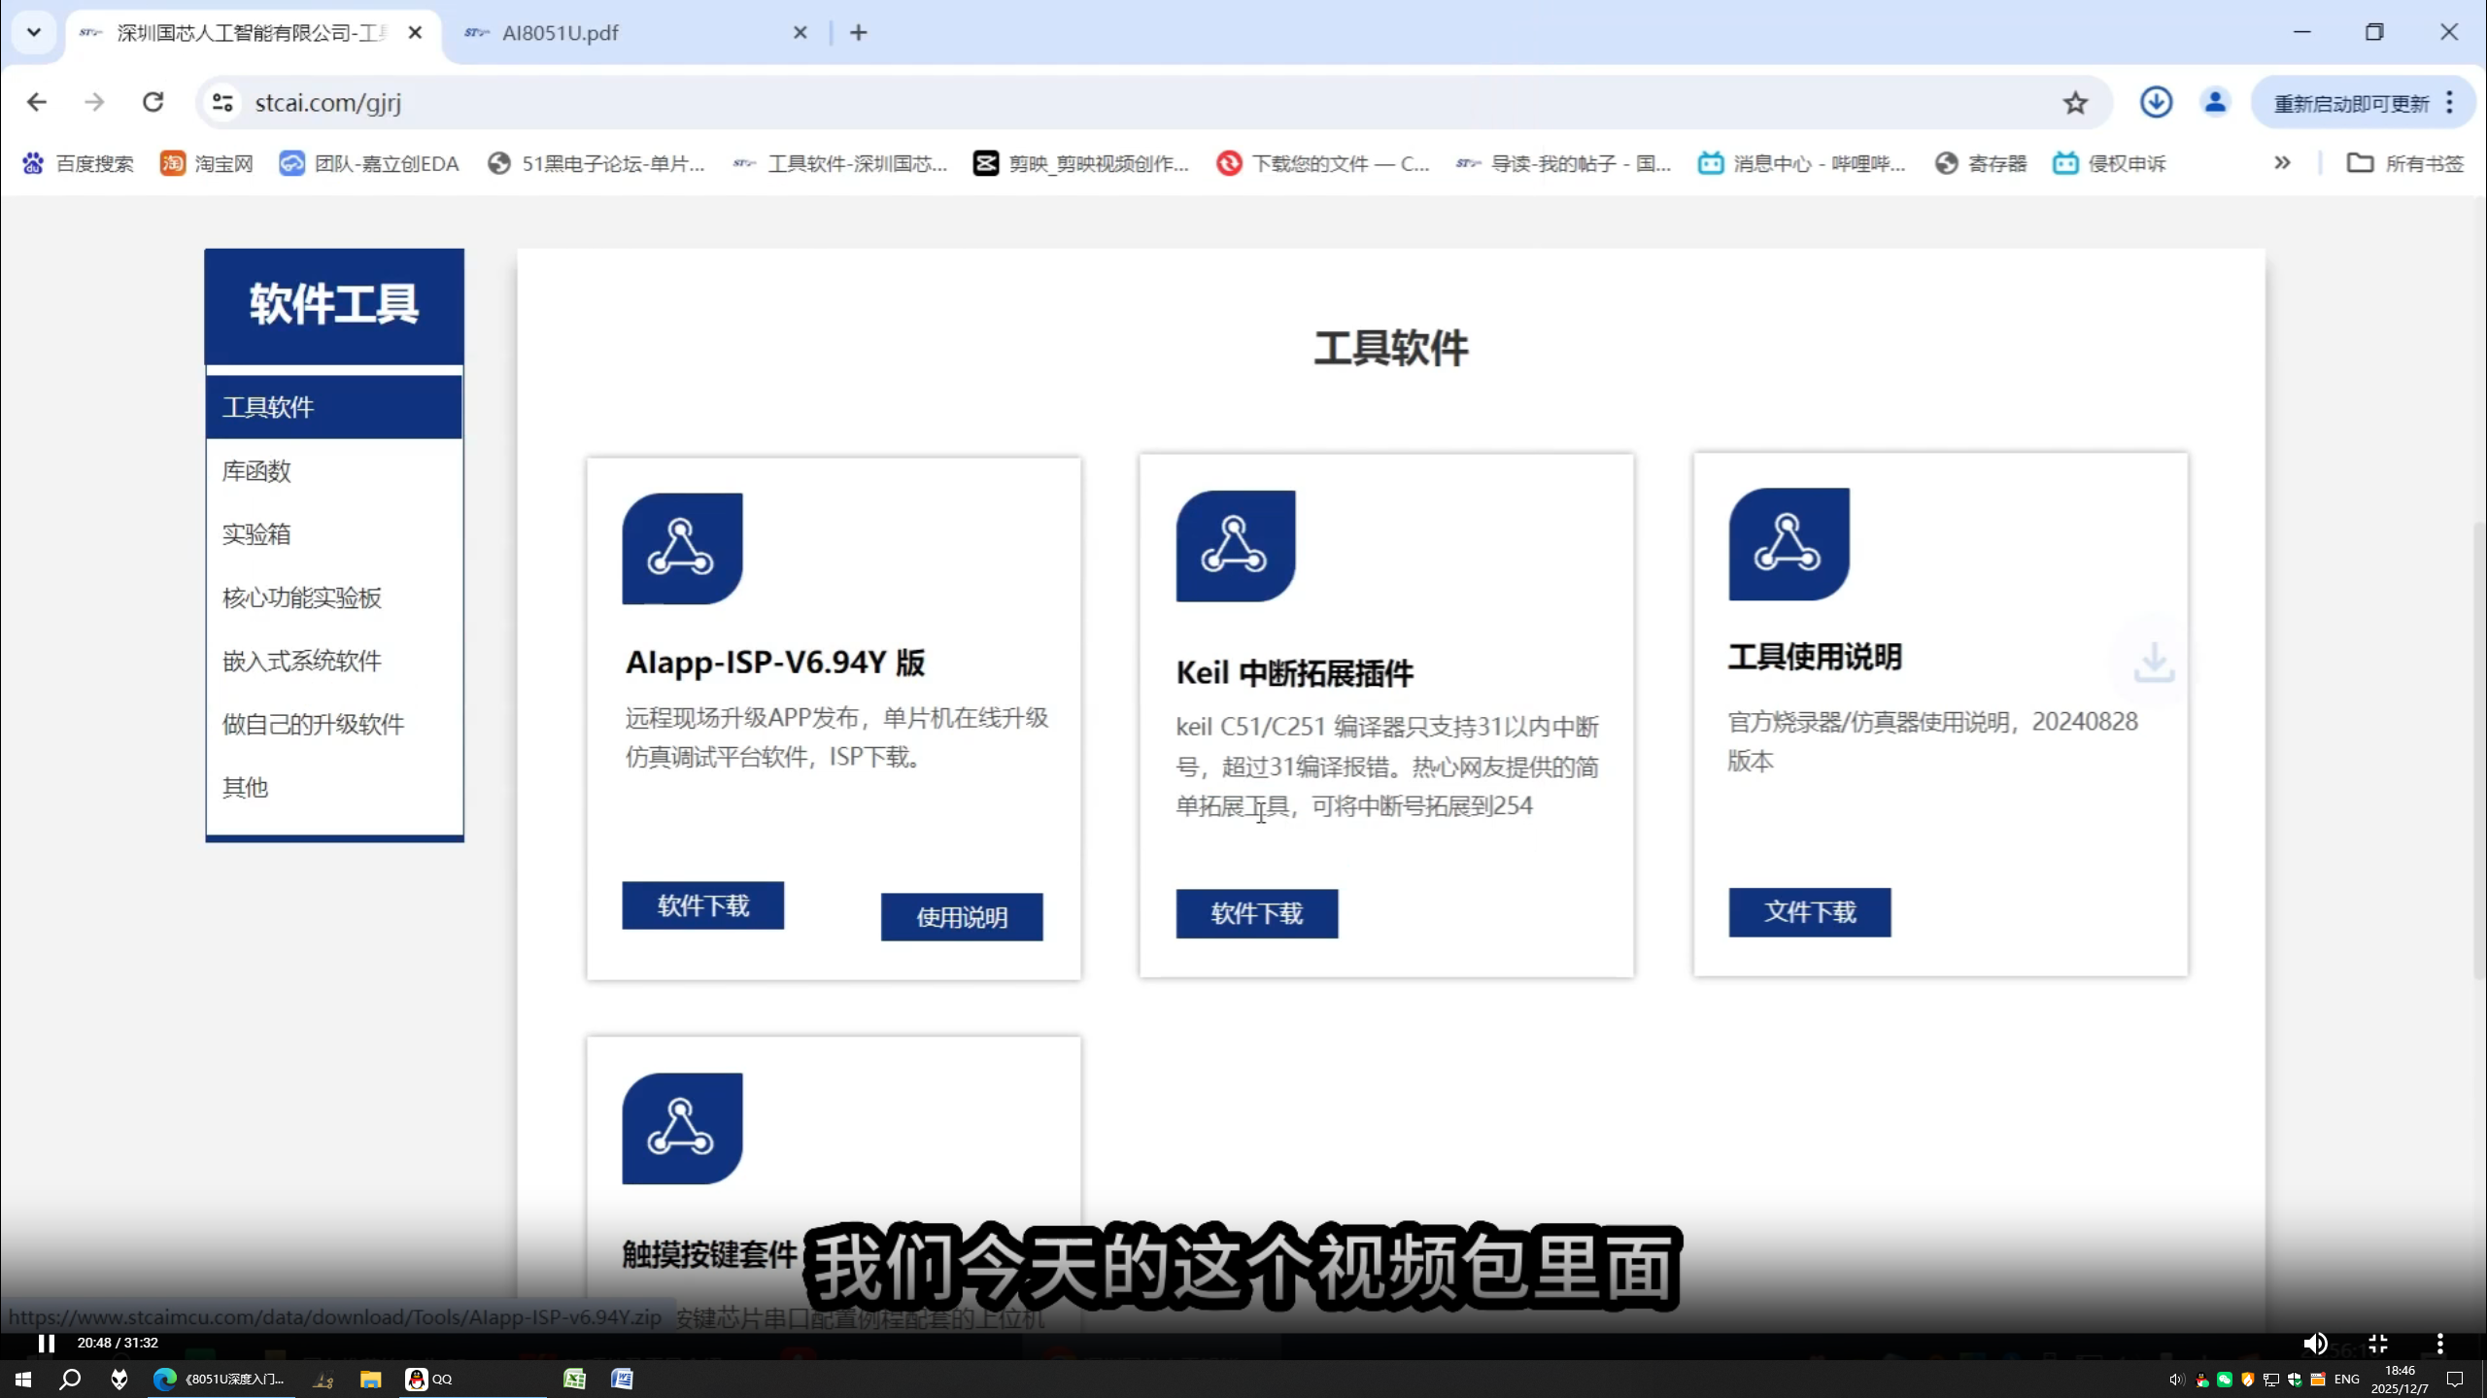Viewport: 2487px width, 1398px height.
Task: Mute the video volume speaker icon
Action: (x=2314, y=1343)
